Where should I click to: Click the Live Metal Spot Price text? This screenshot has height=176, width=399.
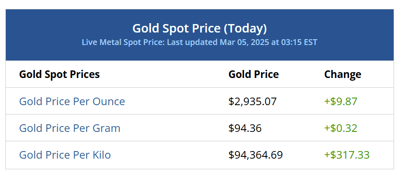click(x=123, y=42)
